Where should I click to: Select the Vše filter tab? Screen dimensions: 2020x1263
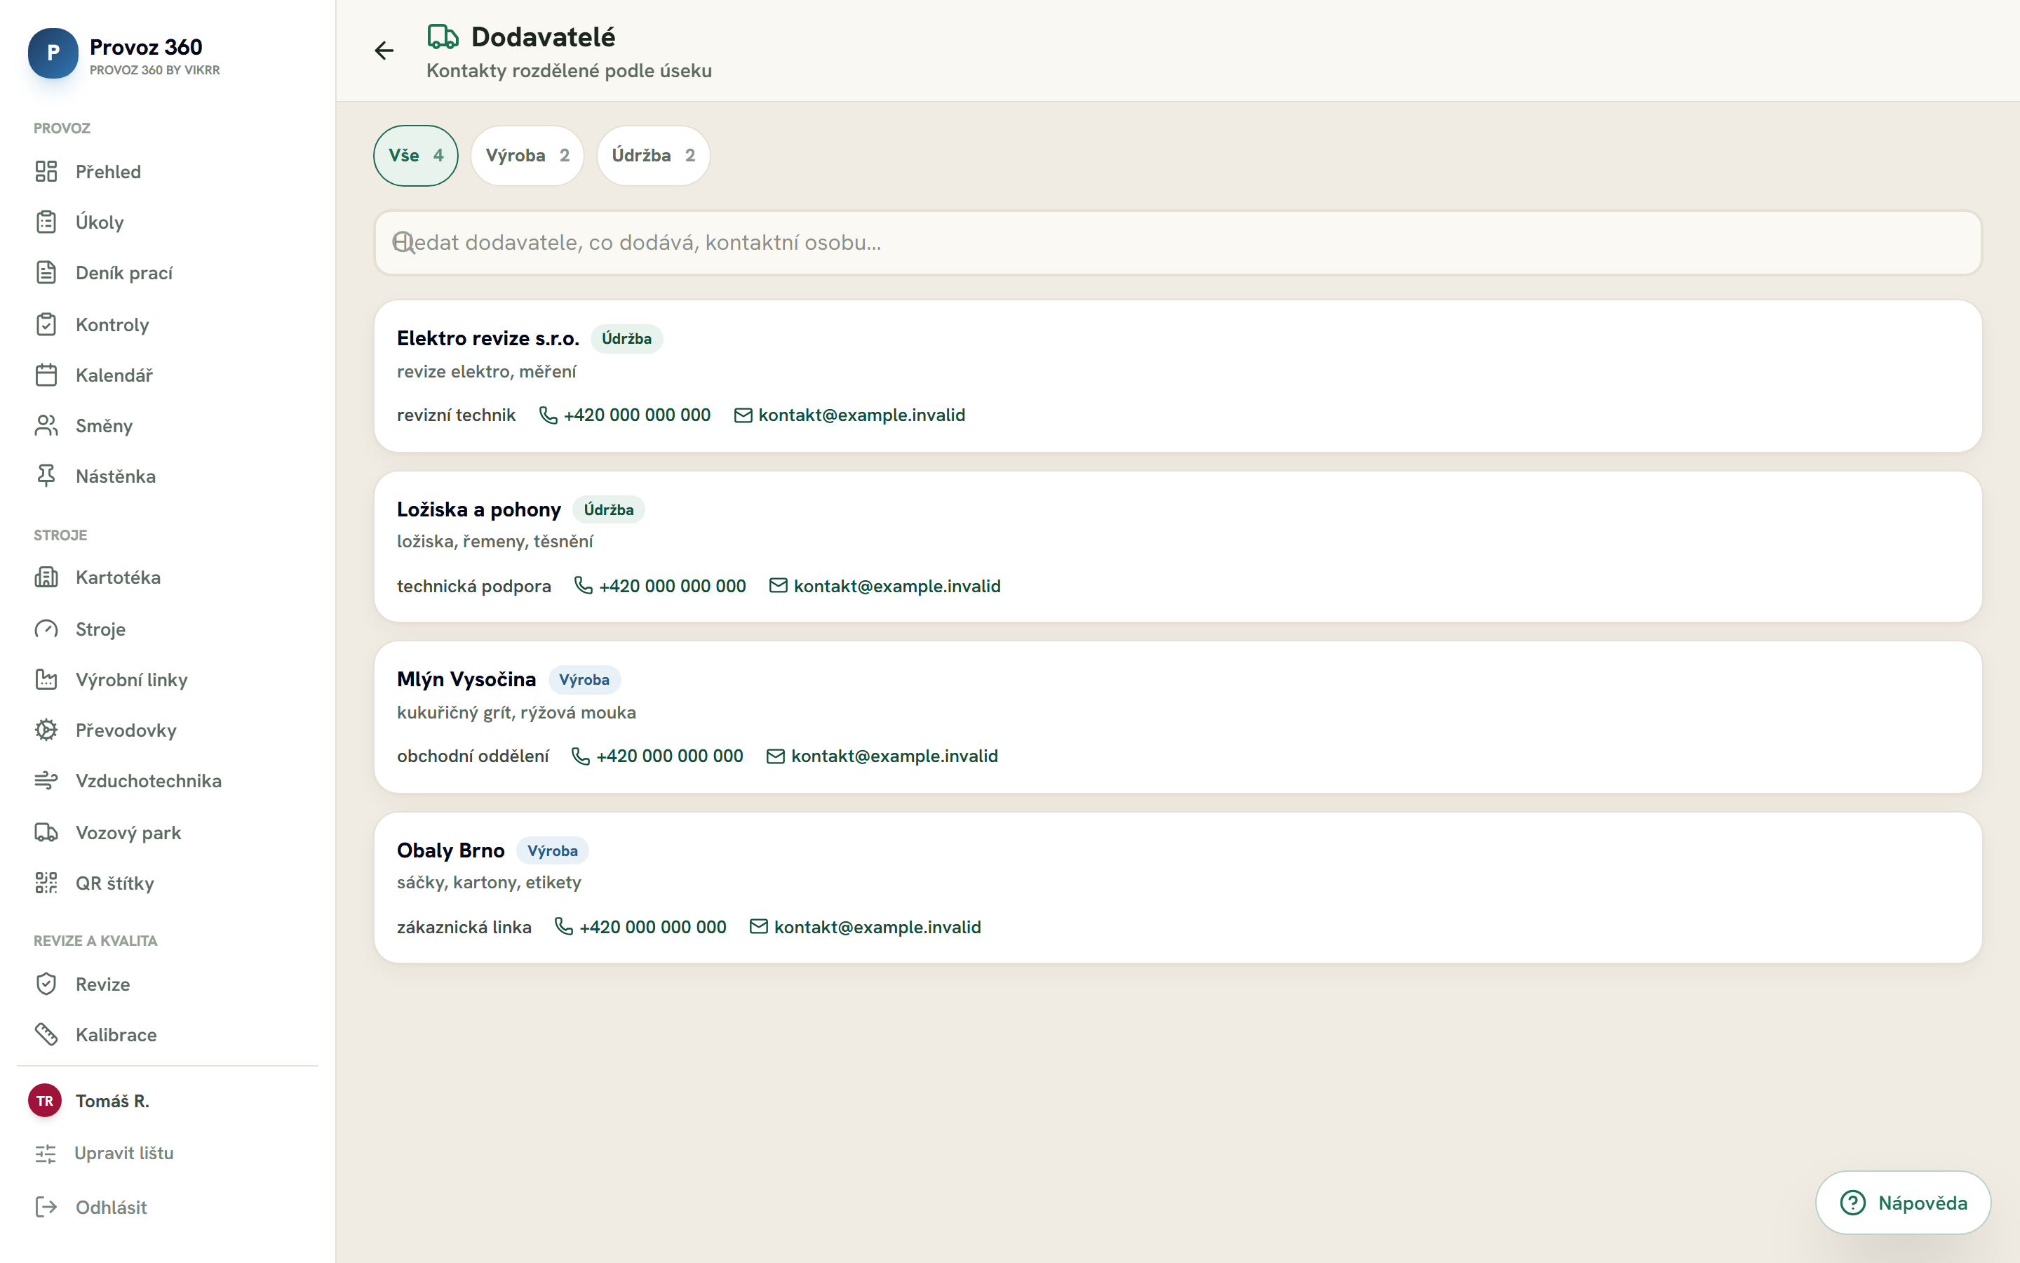point(416,155)
